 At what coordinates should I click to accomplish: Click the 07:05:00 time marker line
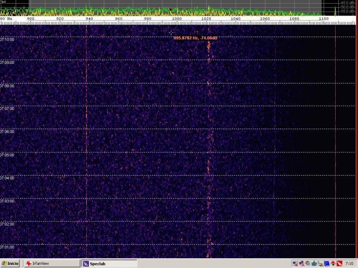tap(8, 155)
